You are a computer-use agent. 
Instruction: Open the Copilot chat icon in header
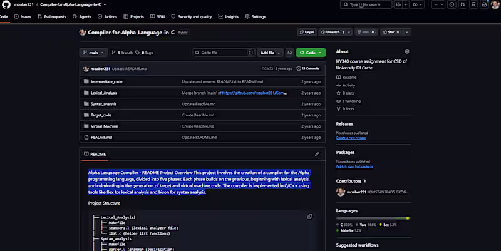[x=398, y=4]
